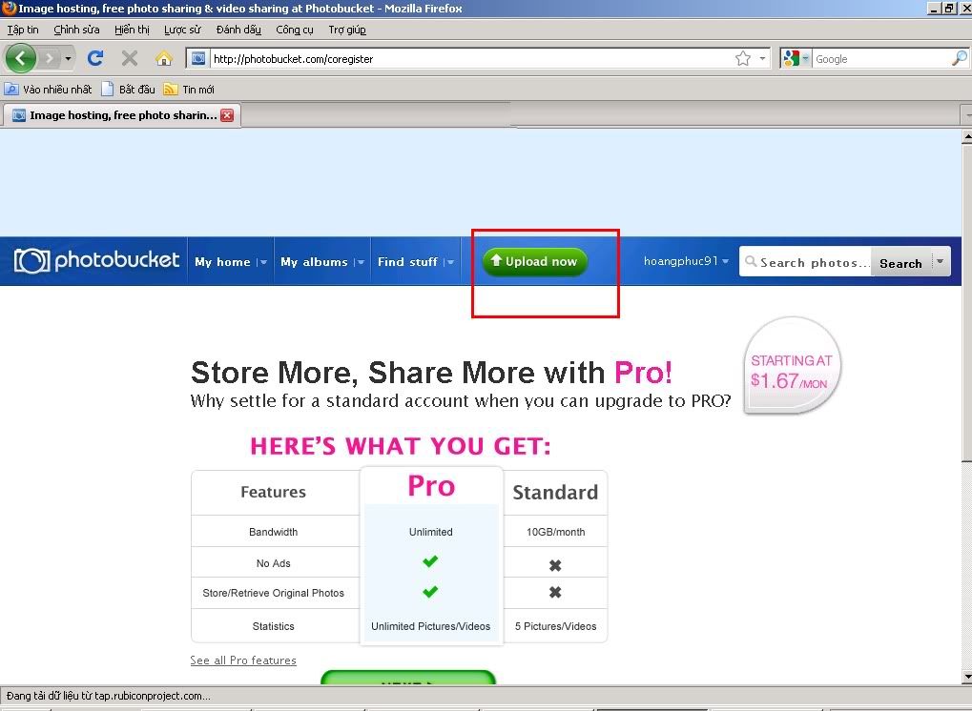Click the Pro column header
Image resolution: width=972 pixels, height=711 pixels.
[x=431, y=485]
